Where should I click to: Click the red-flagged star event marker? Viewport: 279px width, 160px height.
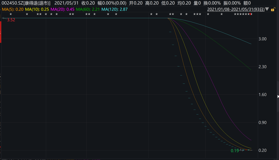click(x=251, y=14)
